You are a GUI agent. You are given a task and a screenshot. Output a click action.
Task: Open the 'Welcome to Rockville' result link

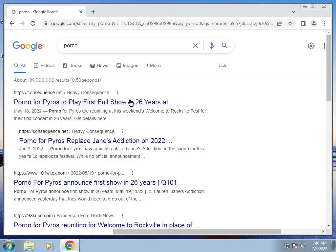coord(107,225)
